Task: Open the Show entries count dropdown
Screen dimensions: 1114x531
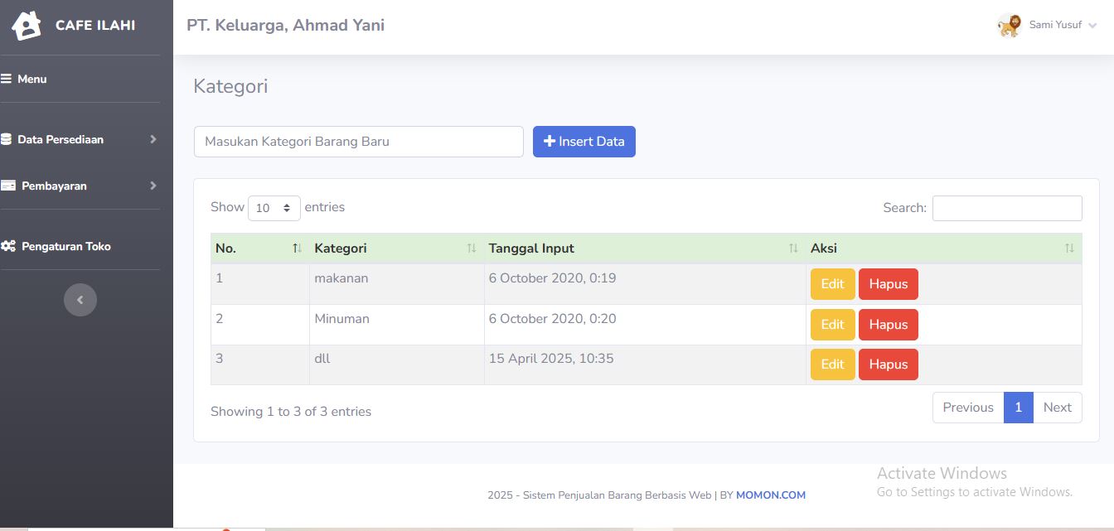Action: (274, 208)
